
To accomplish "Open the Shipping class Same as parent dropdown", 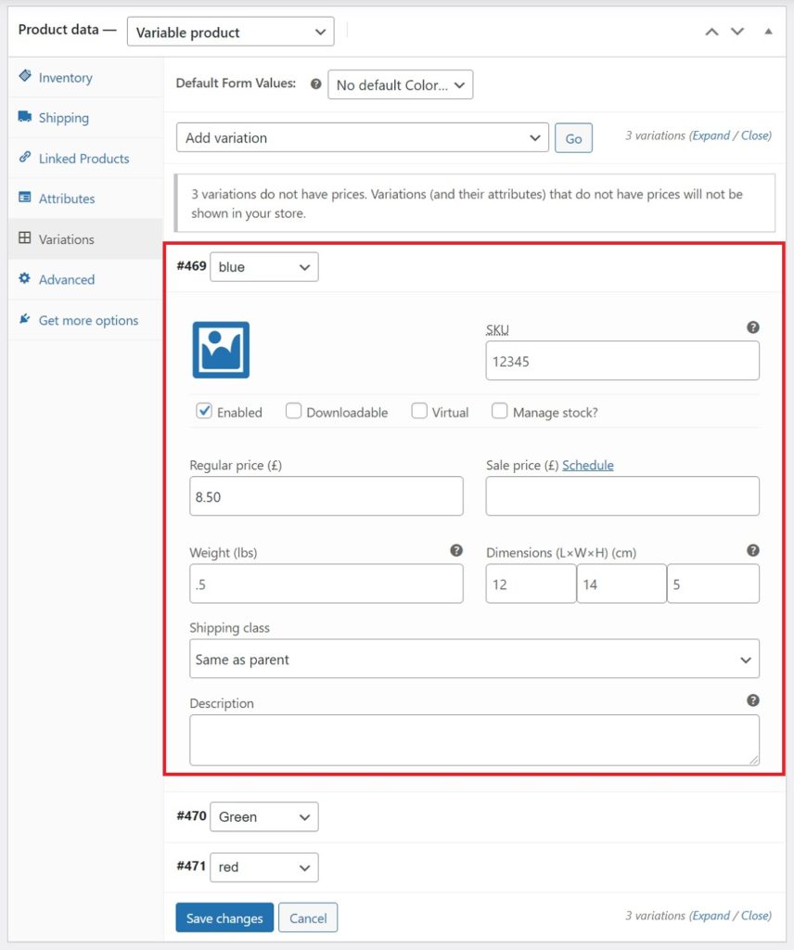I will click(474, 660).
